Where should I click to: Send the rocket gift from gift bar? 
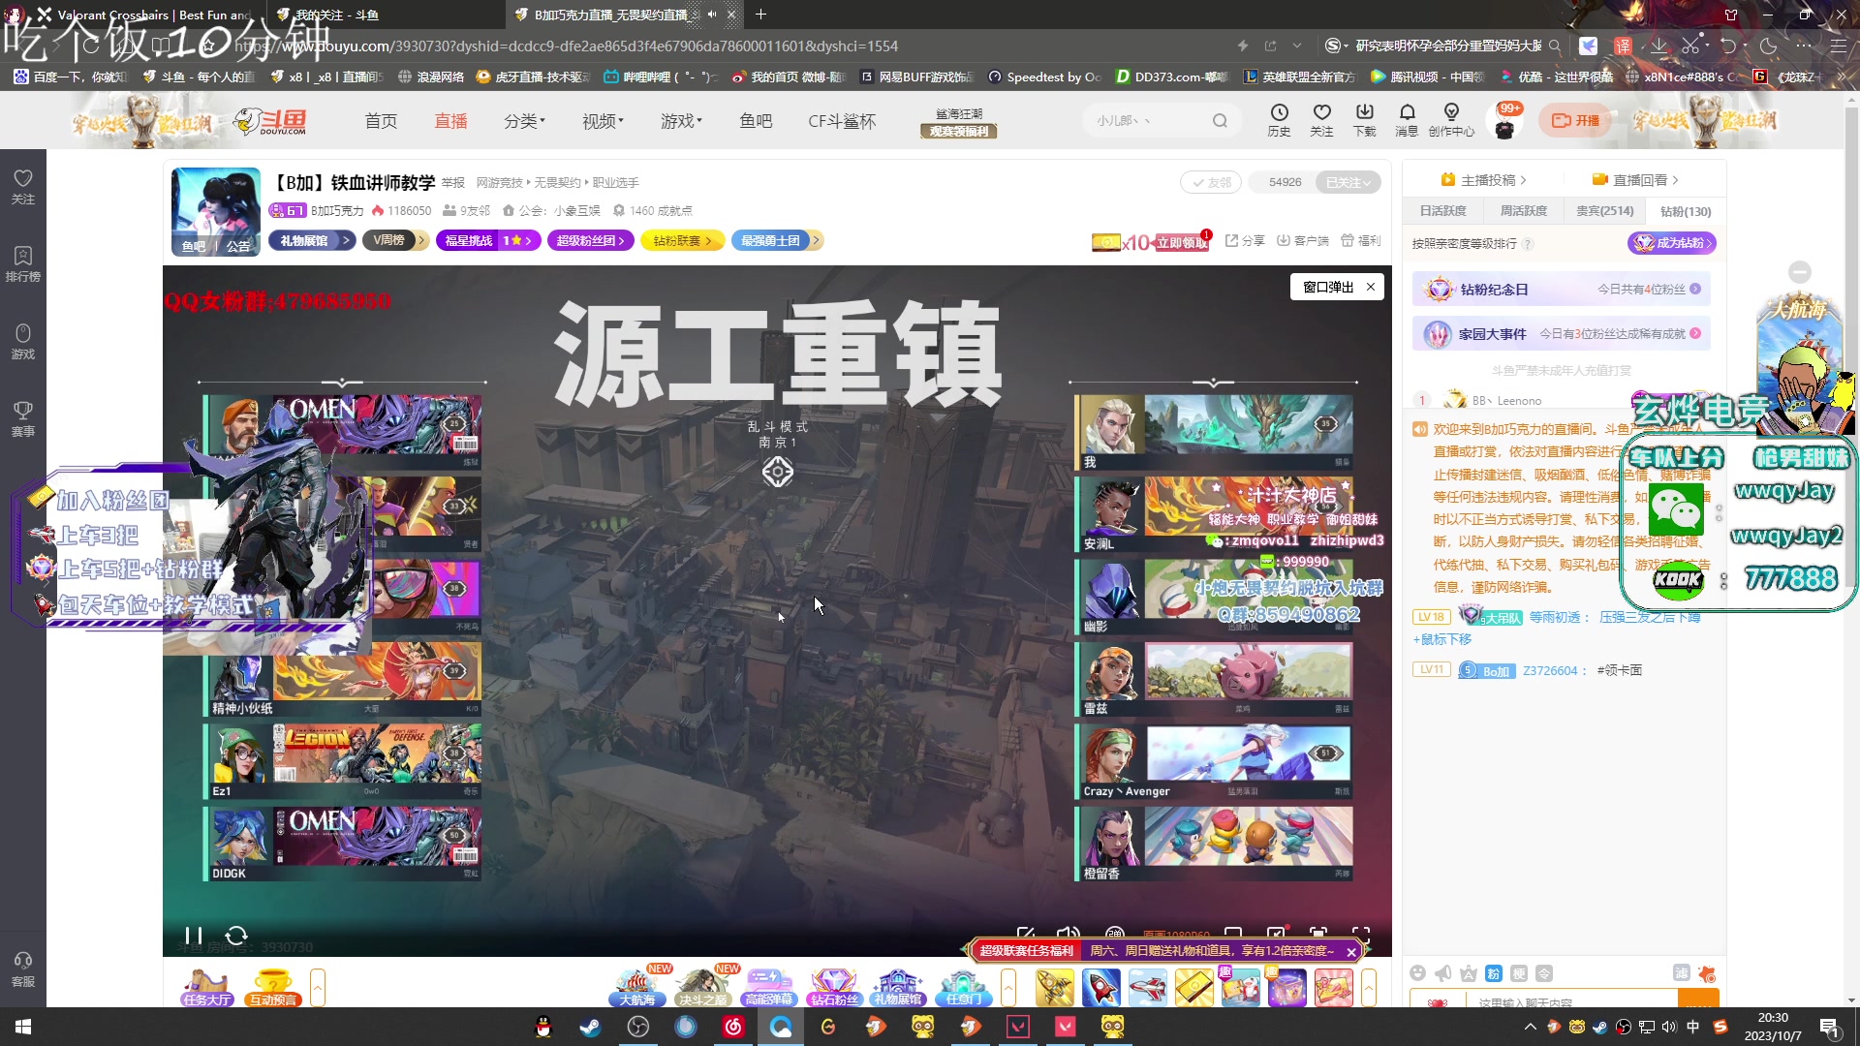(x=1101, y=988)
